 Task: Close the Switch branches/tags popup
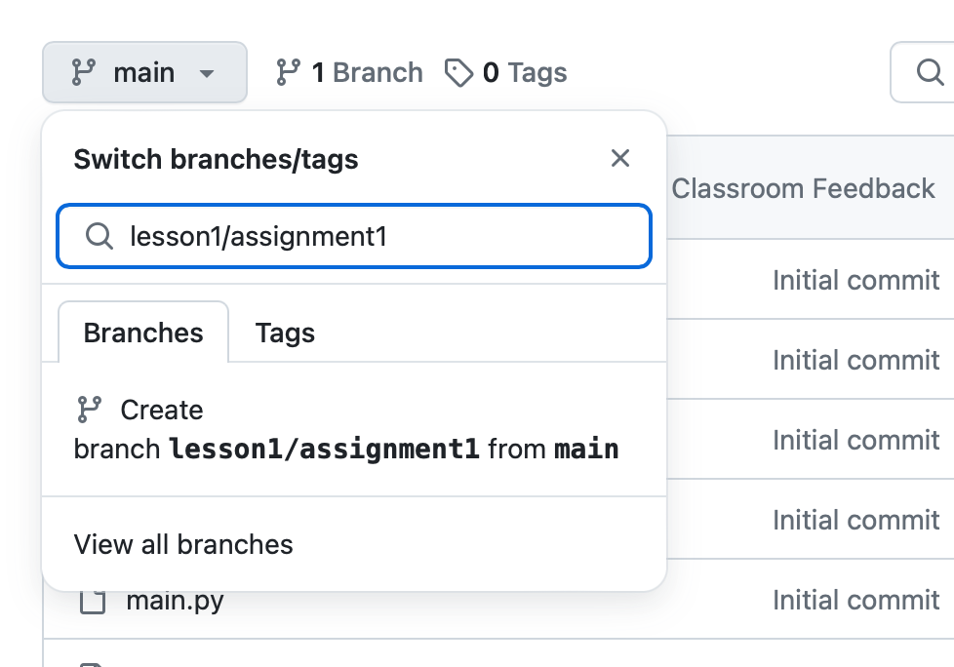pos(620,158)
